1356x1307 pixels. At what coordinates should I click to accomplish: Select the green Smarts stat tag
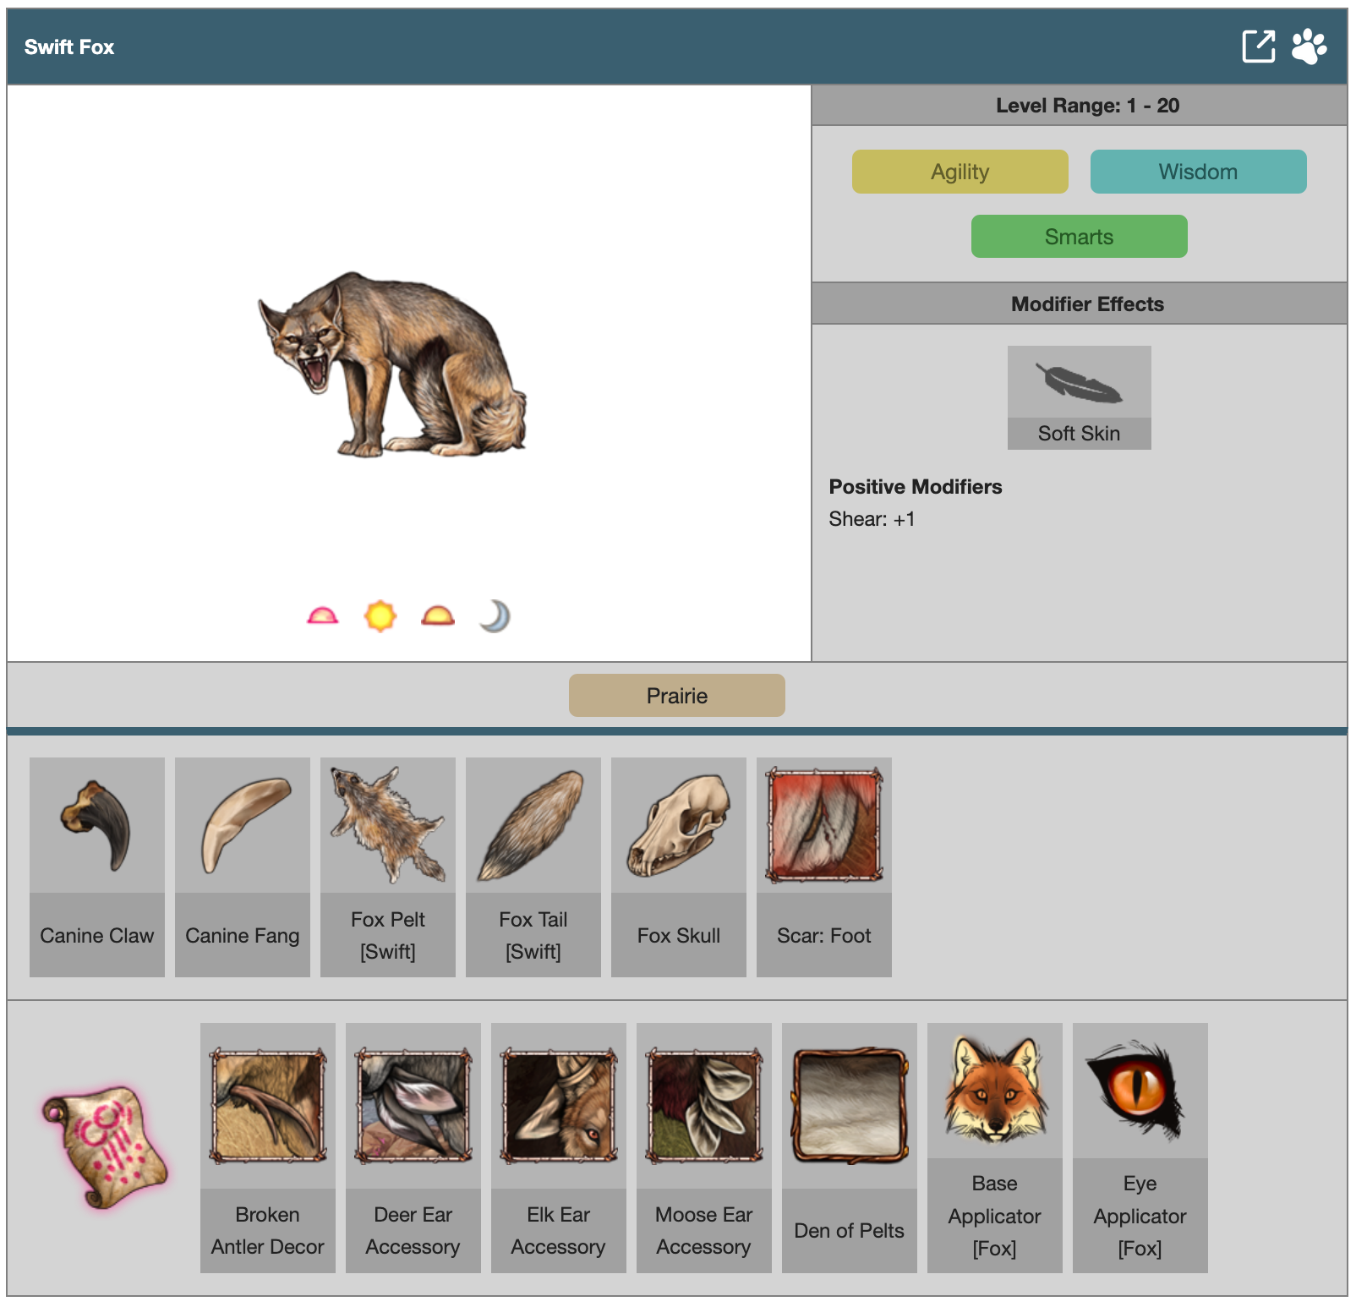[x=1079, y=237]
